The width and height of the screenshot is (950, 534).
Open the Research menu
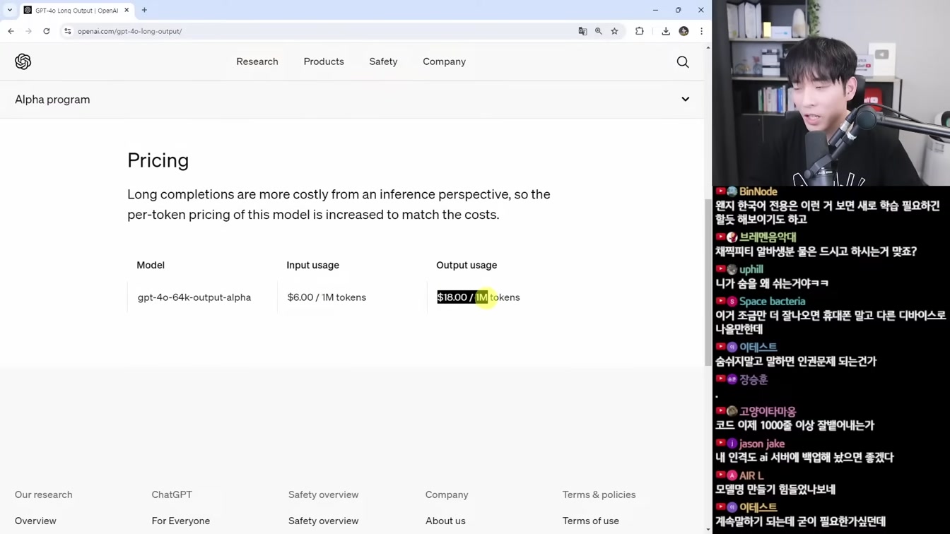tap(257, 61)
